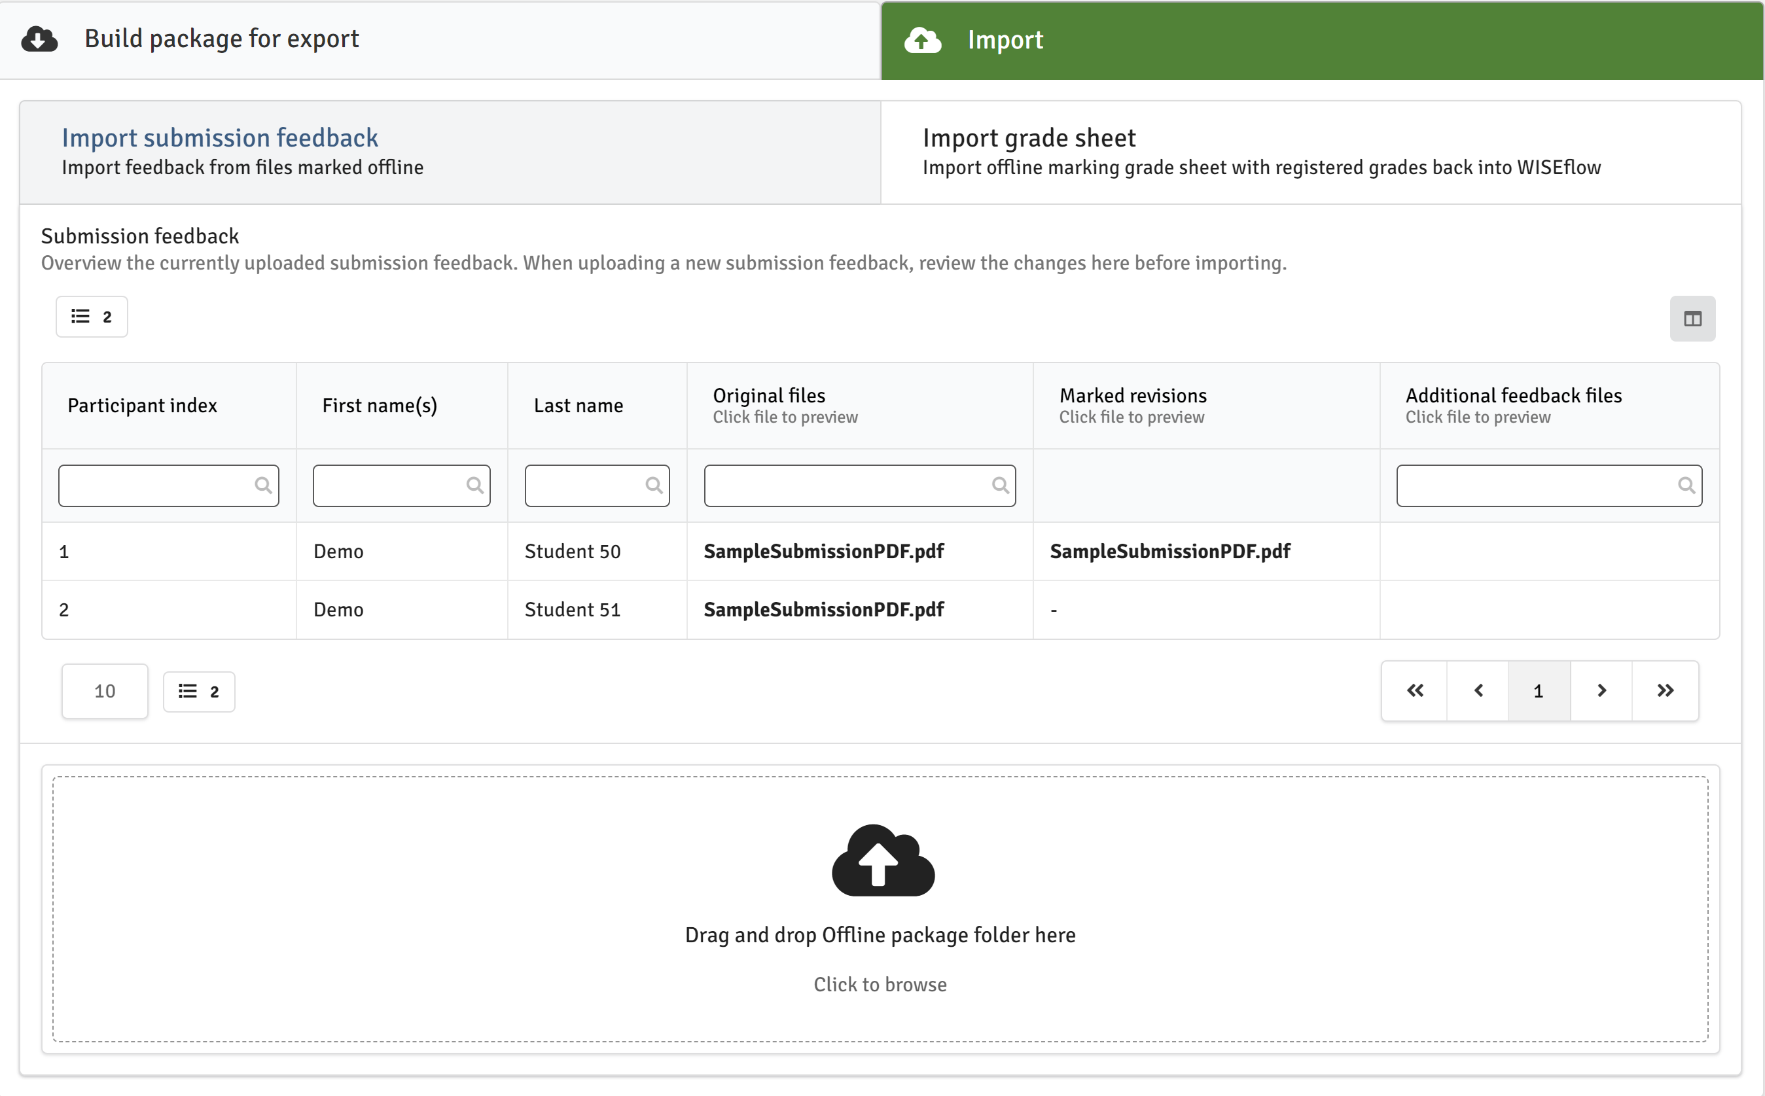
Task: Click the bottom row count list button
Action: coord(200,692)
